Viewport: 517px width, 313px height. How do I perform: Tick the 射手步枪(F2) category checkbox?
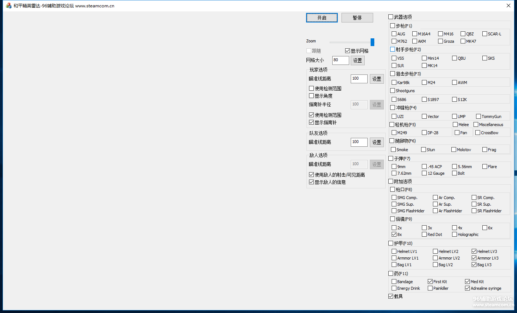[392, 49]
